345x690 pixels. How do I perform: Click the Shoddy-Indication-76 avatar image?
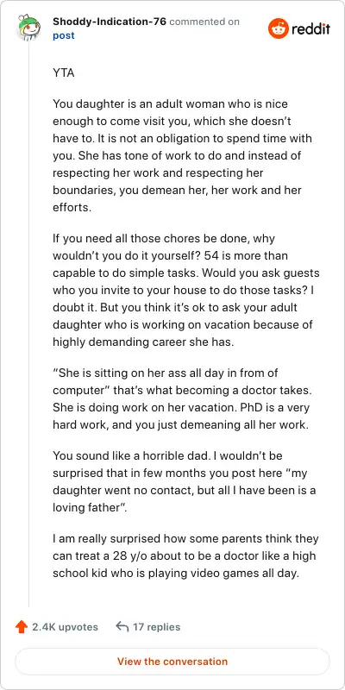click(x=28, y=28)
